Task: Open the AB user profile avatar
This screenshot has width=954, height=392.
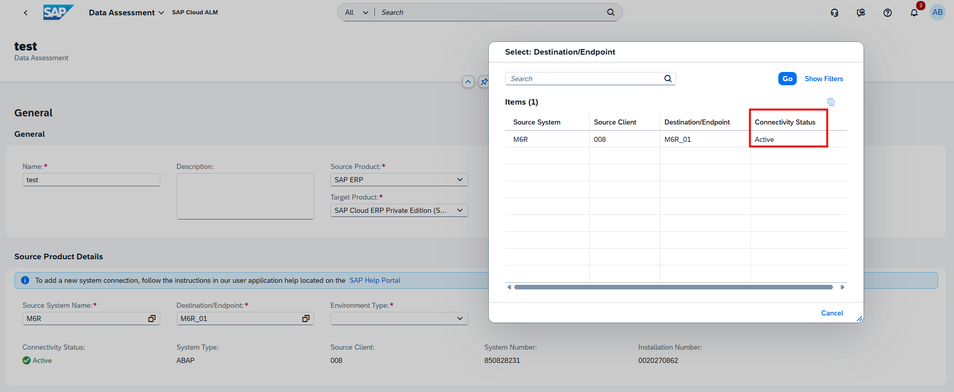Action: point(938,12)
